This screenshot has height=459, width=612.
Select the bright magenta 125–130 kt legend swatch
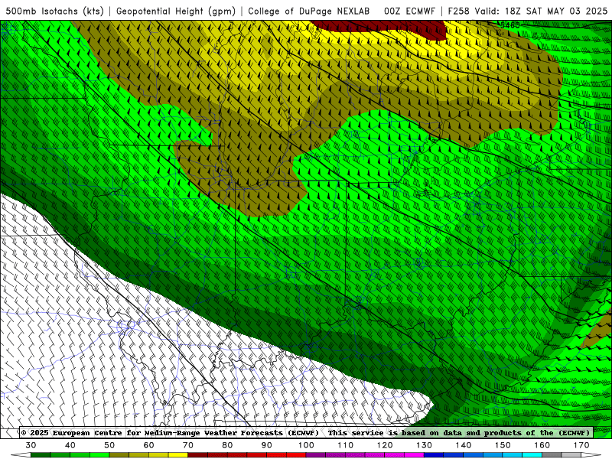[x=415, y=455]
